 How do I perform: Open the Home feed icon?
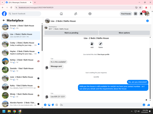coord(61,14)
